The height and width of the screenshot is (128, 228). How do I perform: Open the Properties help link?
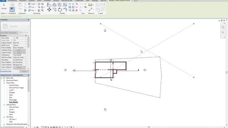6,71
